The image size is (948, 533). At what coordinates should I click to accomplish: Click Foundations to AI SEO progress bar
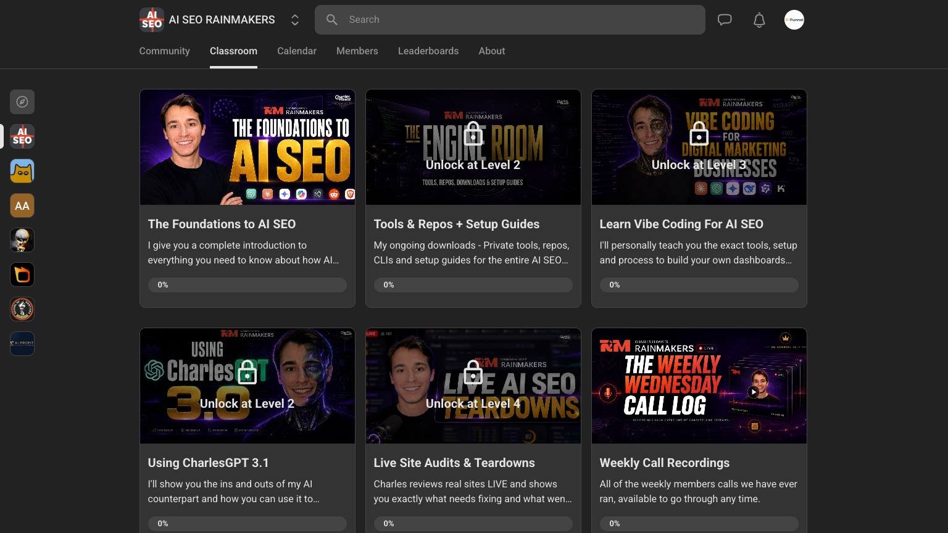(247, 285)
